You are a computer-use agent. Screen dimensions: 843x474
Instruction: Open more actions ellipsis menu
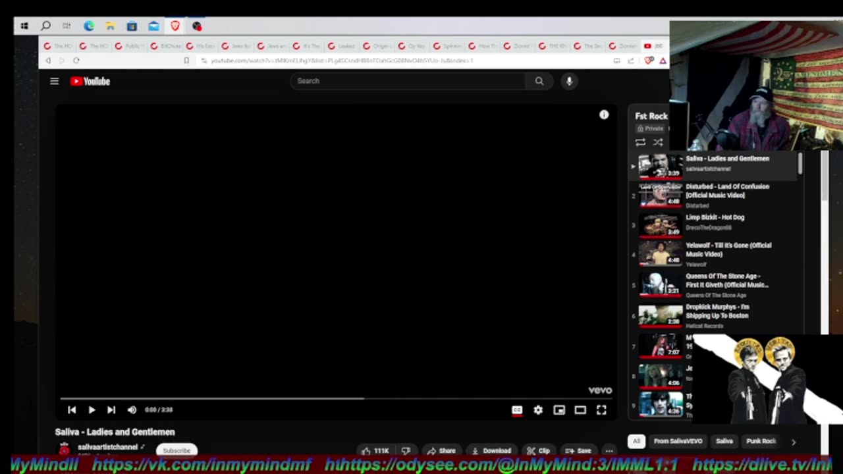click(x=609, y=451)
